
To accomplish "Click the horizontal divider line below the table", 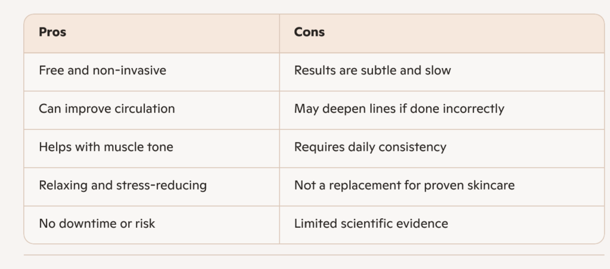I will click(x=313, y=255).
